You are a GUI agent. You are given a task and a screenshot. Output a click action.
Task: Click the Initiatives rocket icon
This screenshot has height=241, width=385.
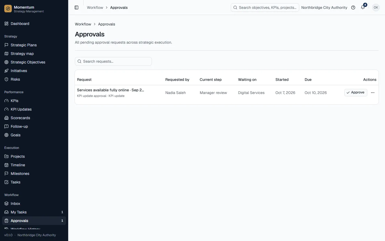(6, 71)
